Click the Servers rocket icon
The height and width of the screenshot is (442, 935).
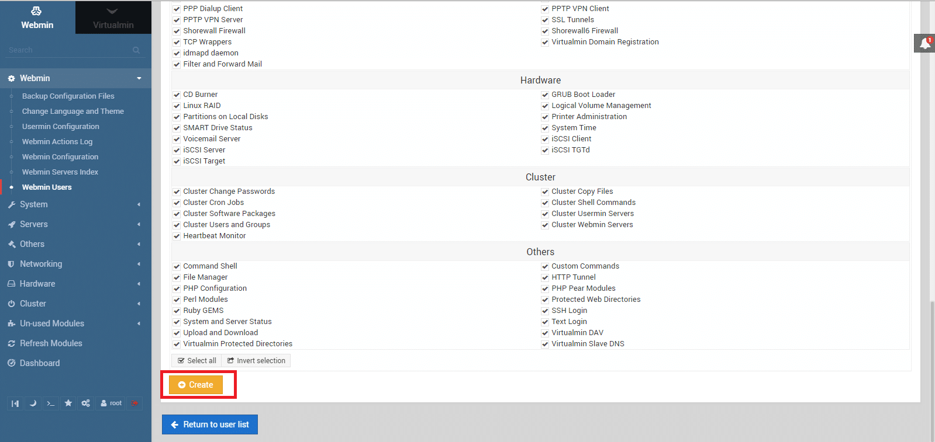tap(12, 225)
